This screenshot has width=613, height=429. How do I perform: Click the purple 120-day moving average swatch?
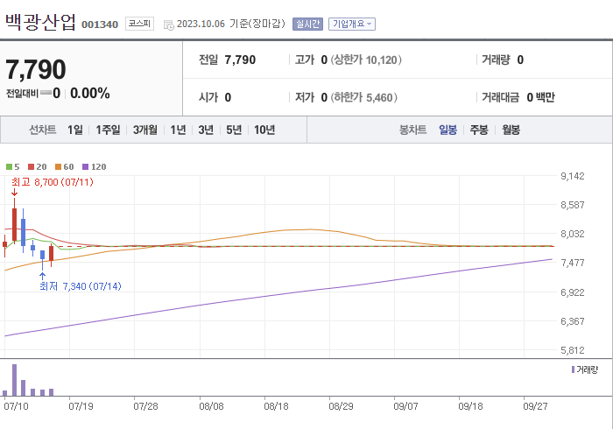coord(85,167)
